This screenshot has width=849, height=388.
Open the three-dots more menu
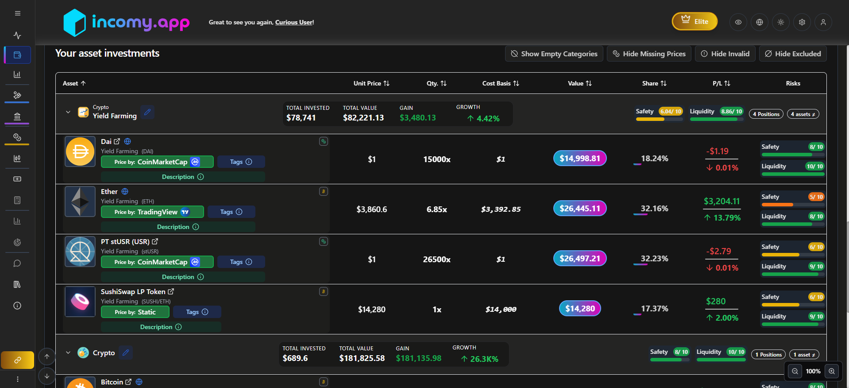[x=17, y=379]
